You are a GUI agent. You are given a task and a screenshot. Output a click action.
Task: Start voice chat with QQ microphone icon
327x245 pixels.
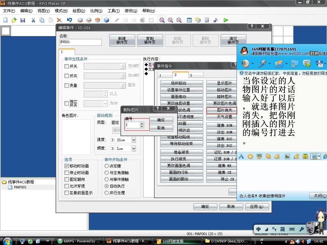(262, 64)
